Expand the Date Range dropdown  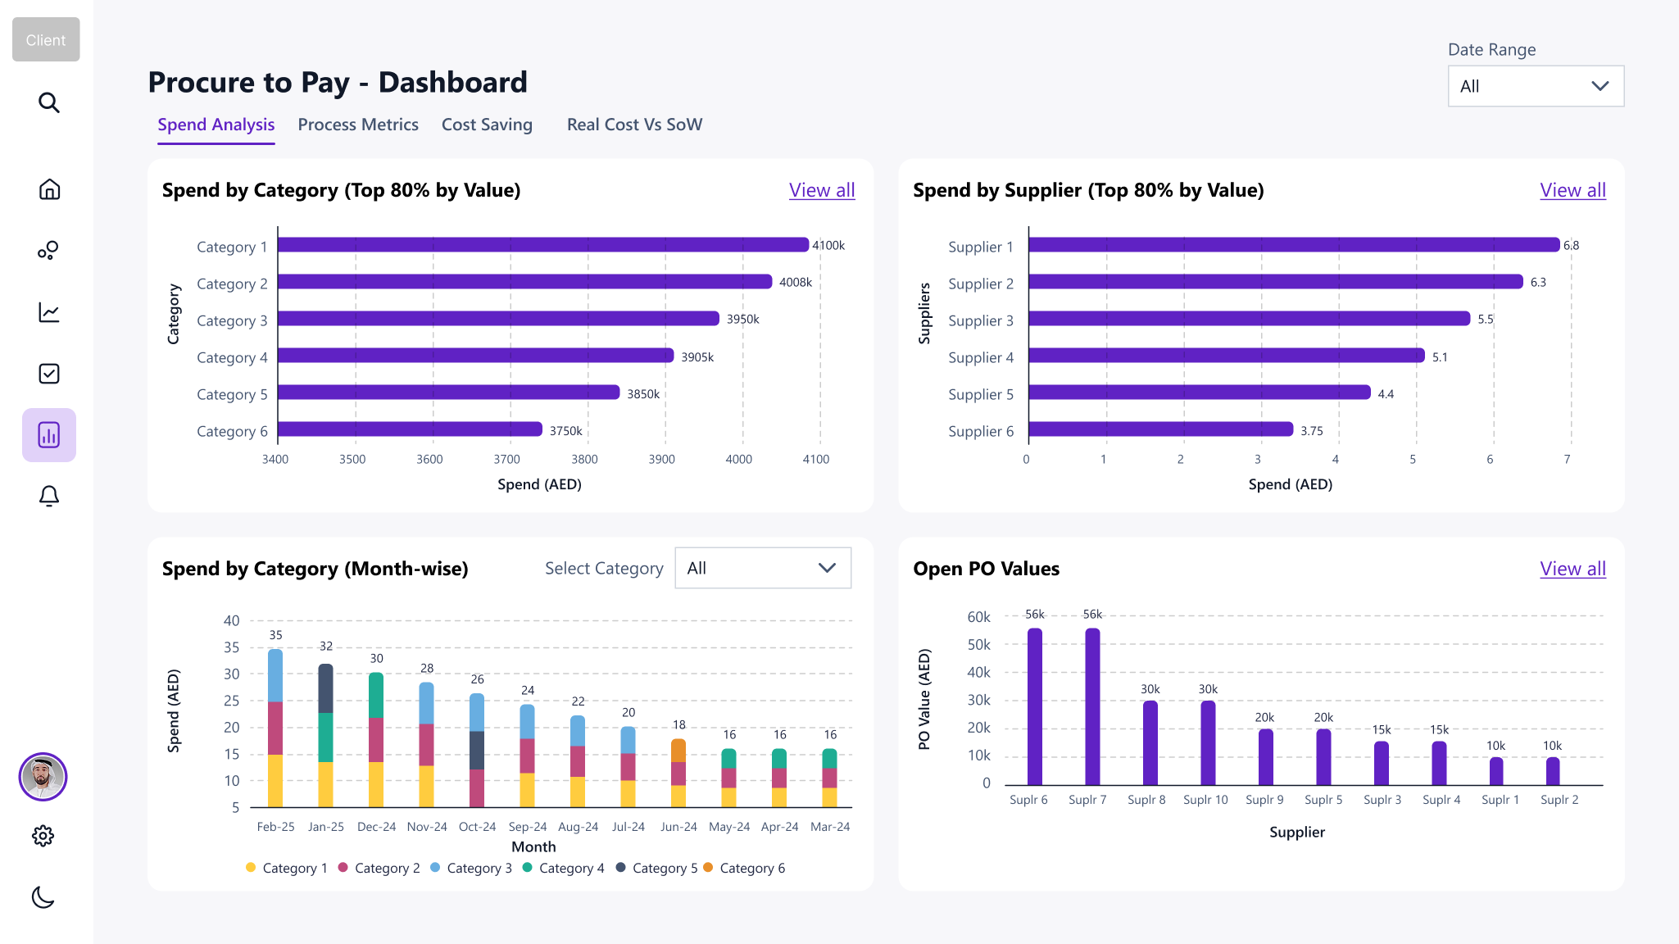click(x=1536, y=86)
